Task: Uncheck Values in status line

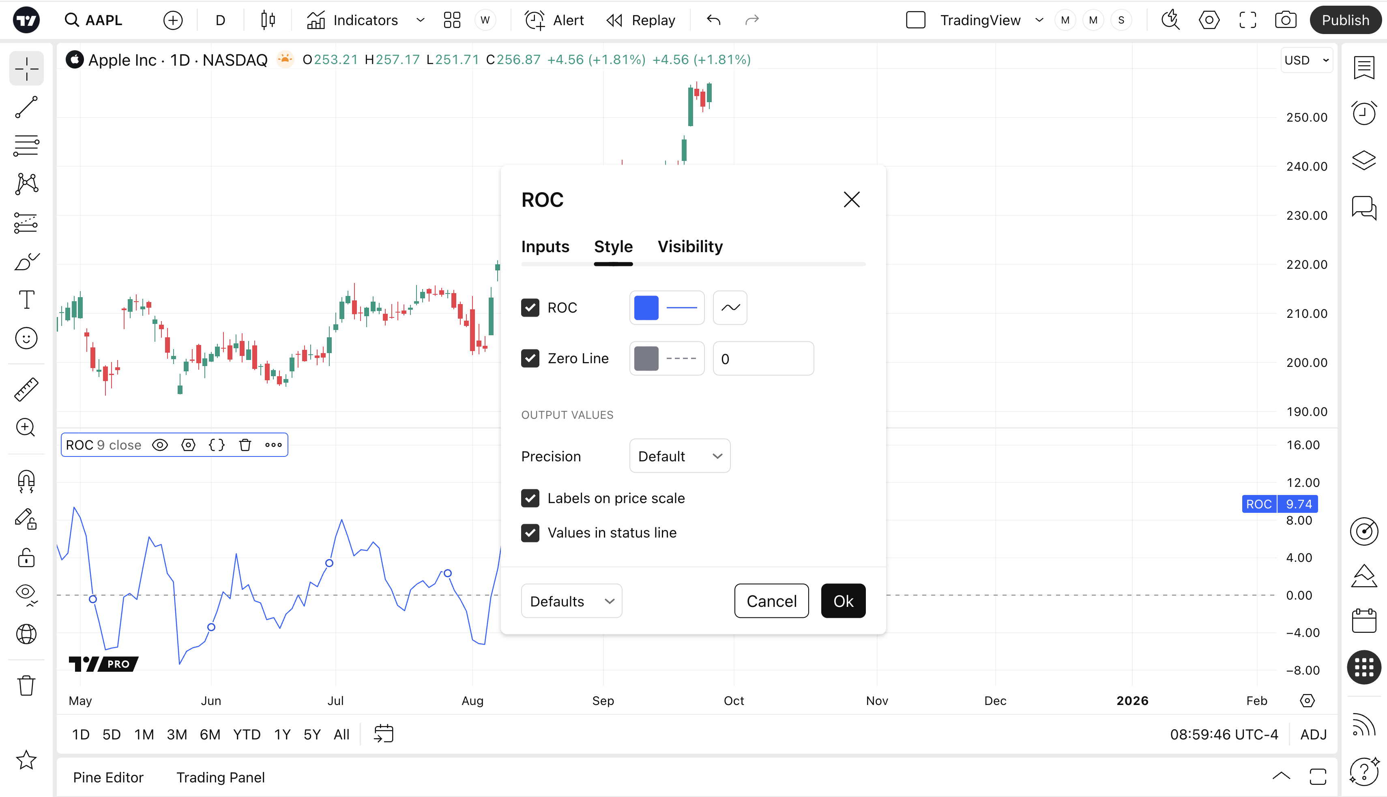Action: pos(530,533)
